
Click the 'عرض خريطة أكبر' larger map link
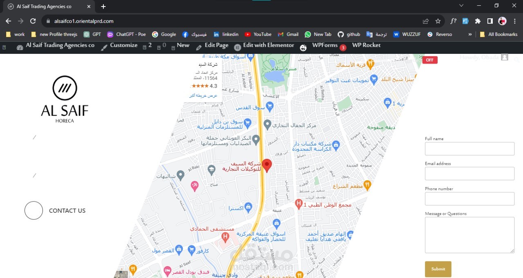pos(203,95)
